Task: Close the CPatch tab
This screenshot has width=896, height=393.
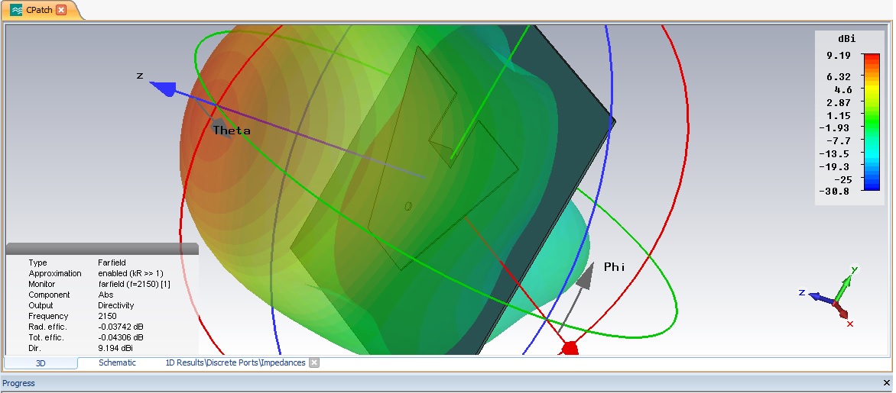Action: pos(61,10)
